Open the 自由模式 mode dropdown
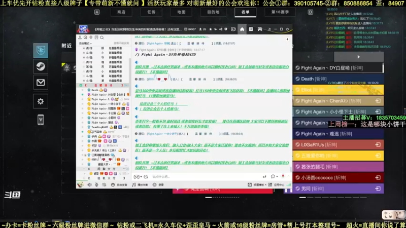The height and width of the screenshot is (228, 406). 85,44
